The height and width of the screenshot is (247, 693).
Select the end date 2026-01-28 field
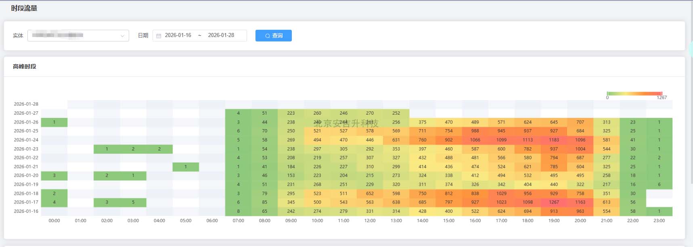click(x=221, y=35)
